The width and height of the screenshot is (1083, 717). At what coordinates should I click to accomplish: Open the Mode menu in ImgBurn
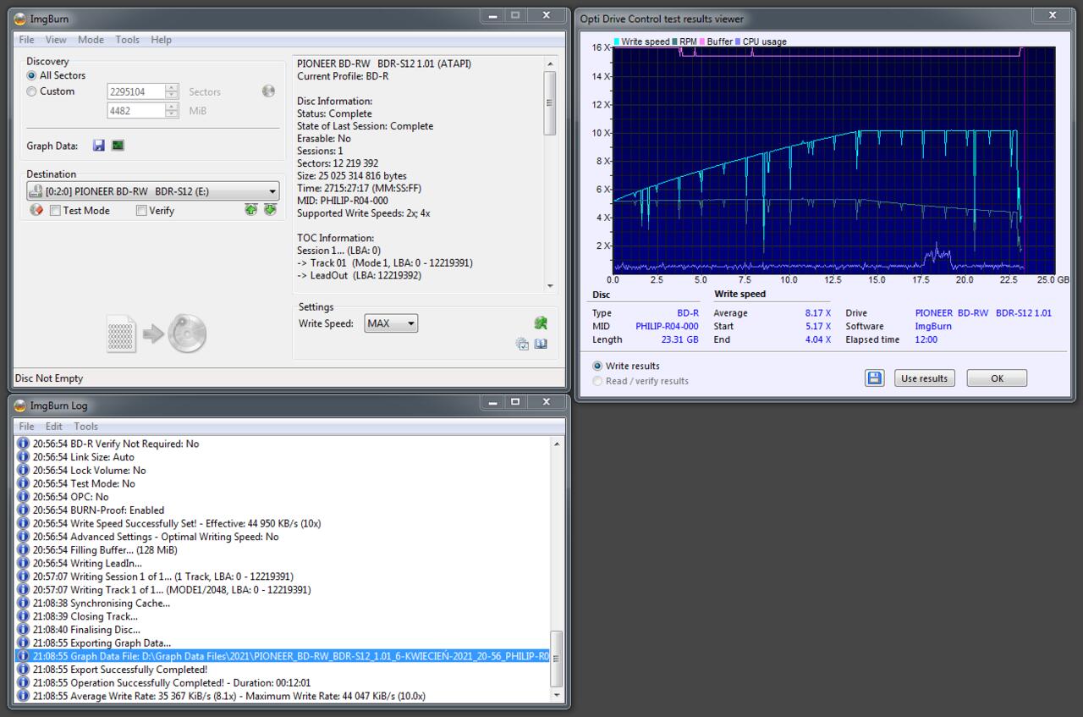pyautogui.click(x=91, y=40)
